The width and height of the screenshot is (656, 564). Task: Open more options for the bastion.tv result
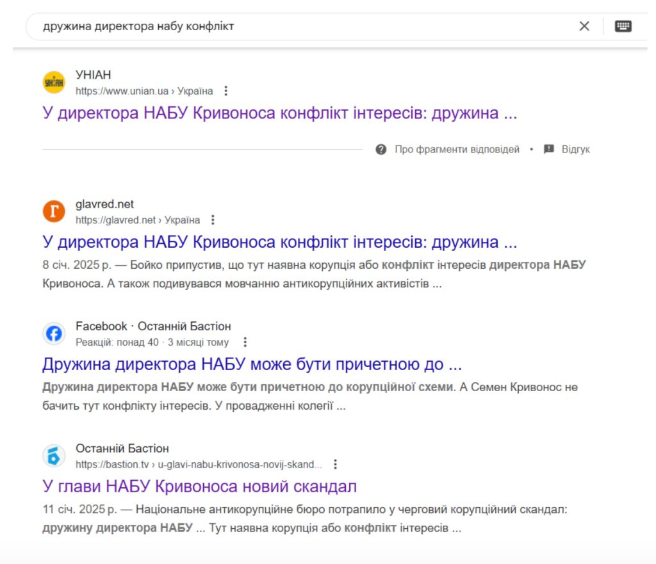tap(335, 465)
